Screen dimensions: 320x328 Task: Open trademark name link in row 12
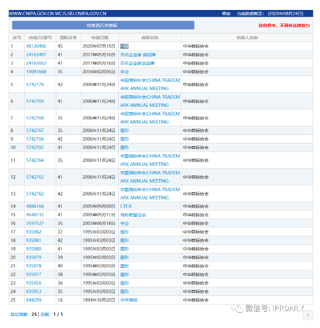coord(150,177)
